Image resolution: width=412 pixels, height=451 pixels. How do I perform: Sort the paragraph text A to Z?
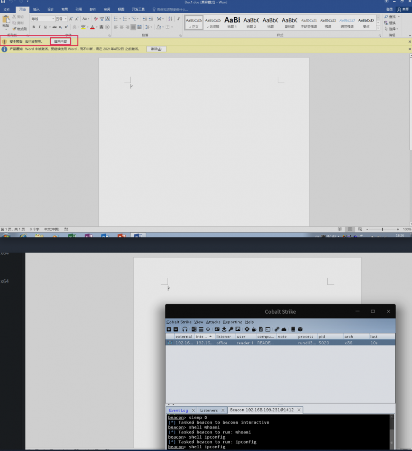coord(170,18)
